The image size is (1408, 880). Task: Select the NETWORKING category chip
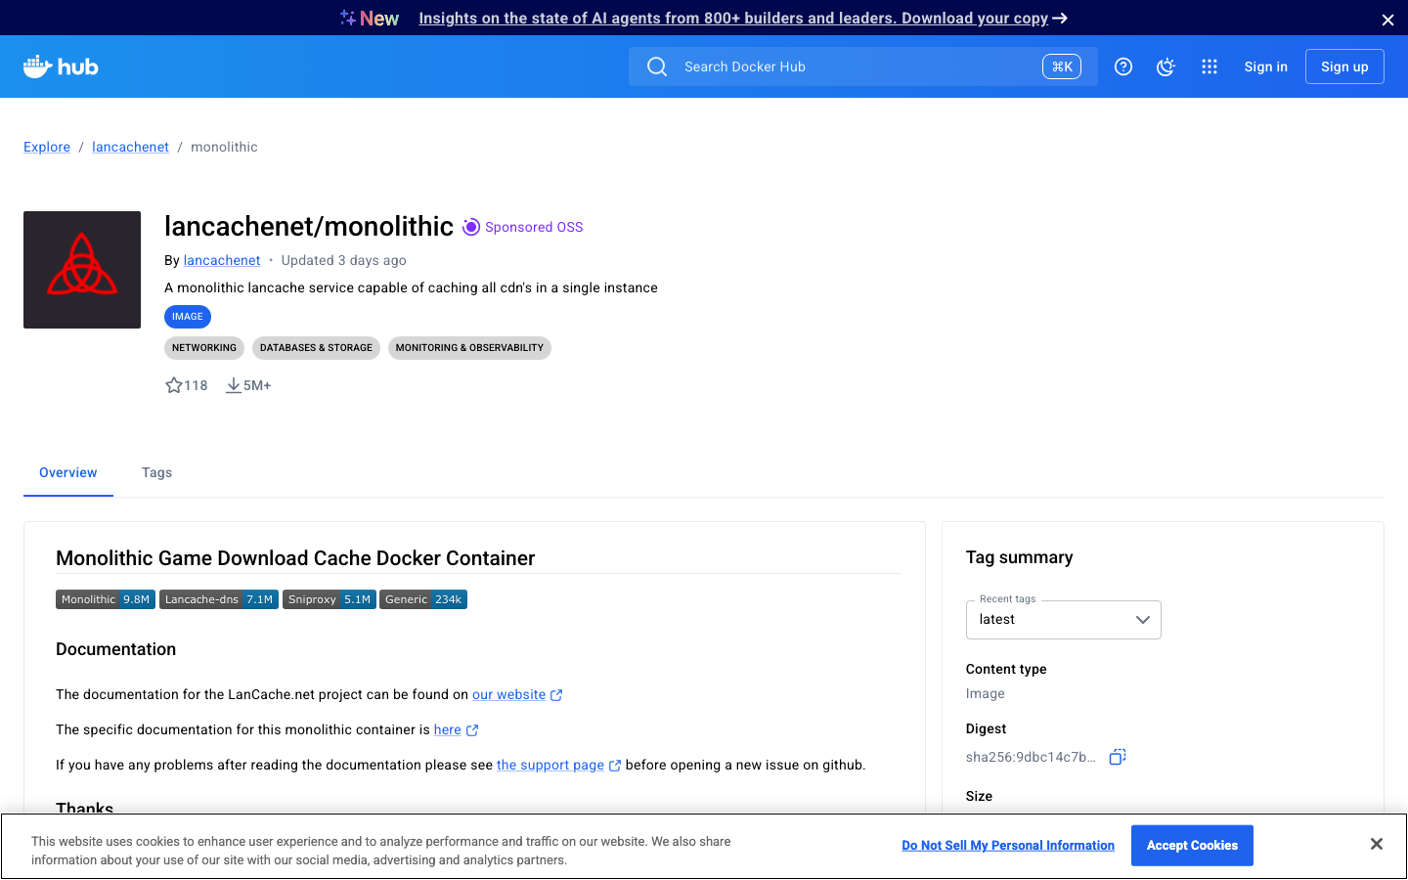tap(204, 348)
